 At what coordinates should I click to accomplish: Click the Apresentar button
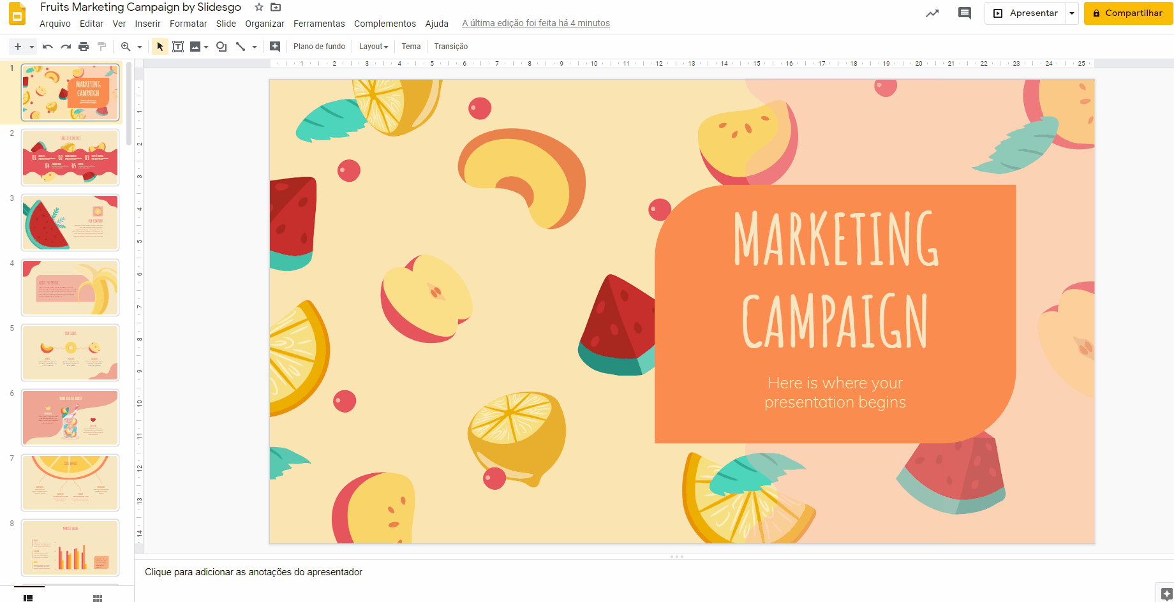[x=1025, y=13]
